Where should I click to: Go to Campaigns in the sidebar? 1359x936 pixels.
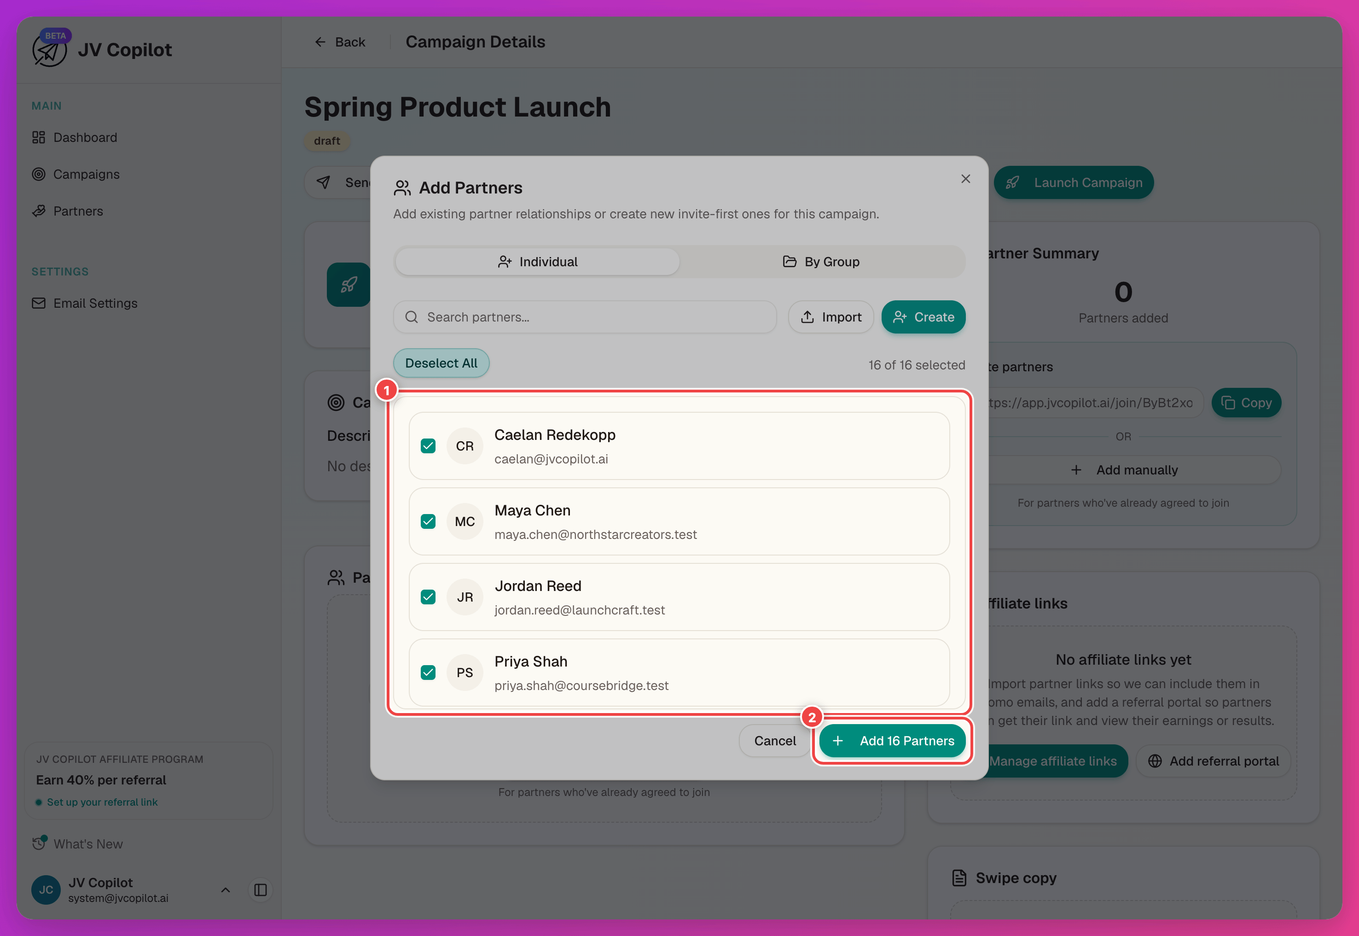[x=75, y=174]
